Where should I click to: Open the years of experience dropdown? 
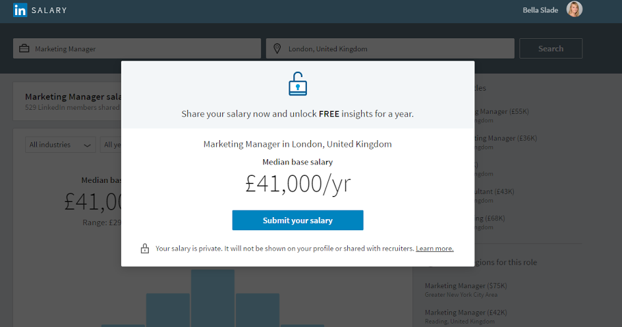click(111, 145)
